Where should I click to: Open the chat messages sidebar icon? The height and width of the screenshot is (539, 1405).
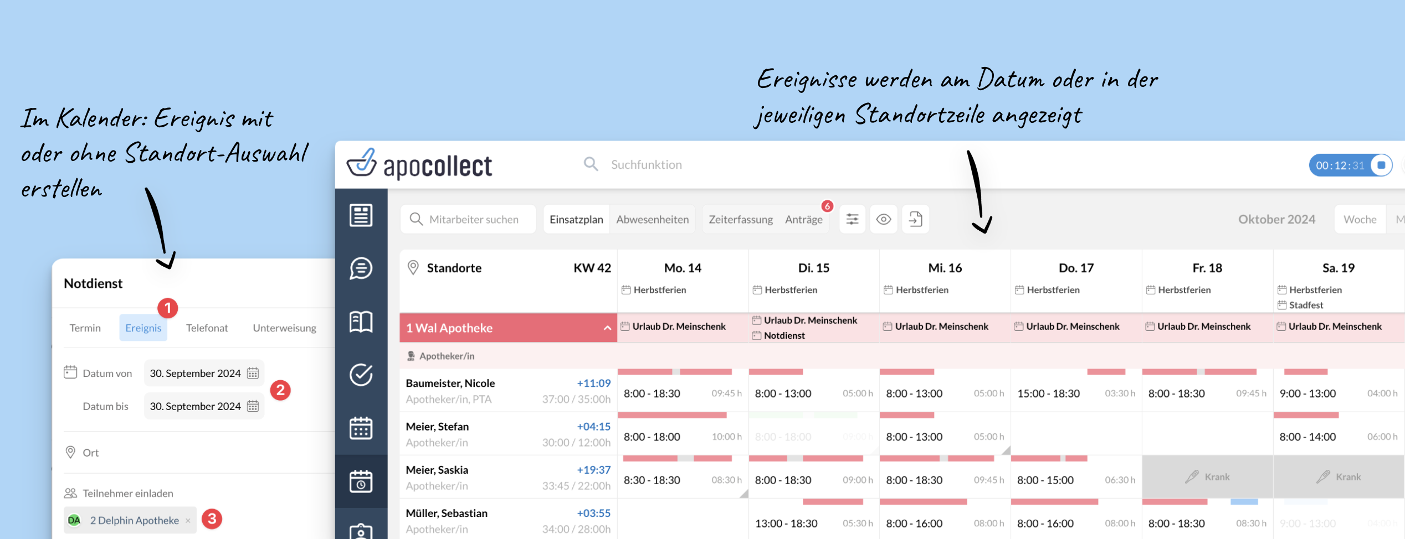coord(361,268)
